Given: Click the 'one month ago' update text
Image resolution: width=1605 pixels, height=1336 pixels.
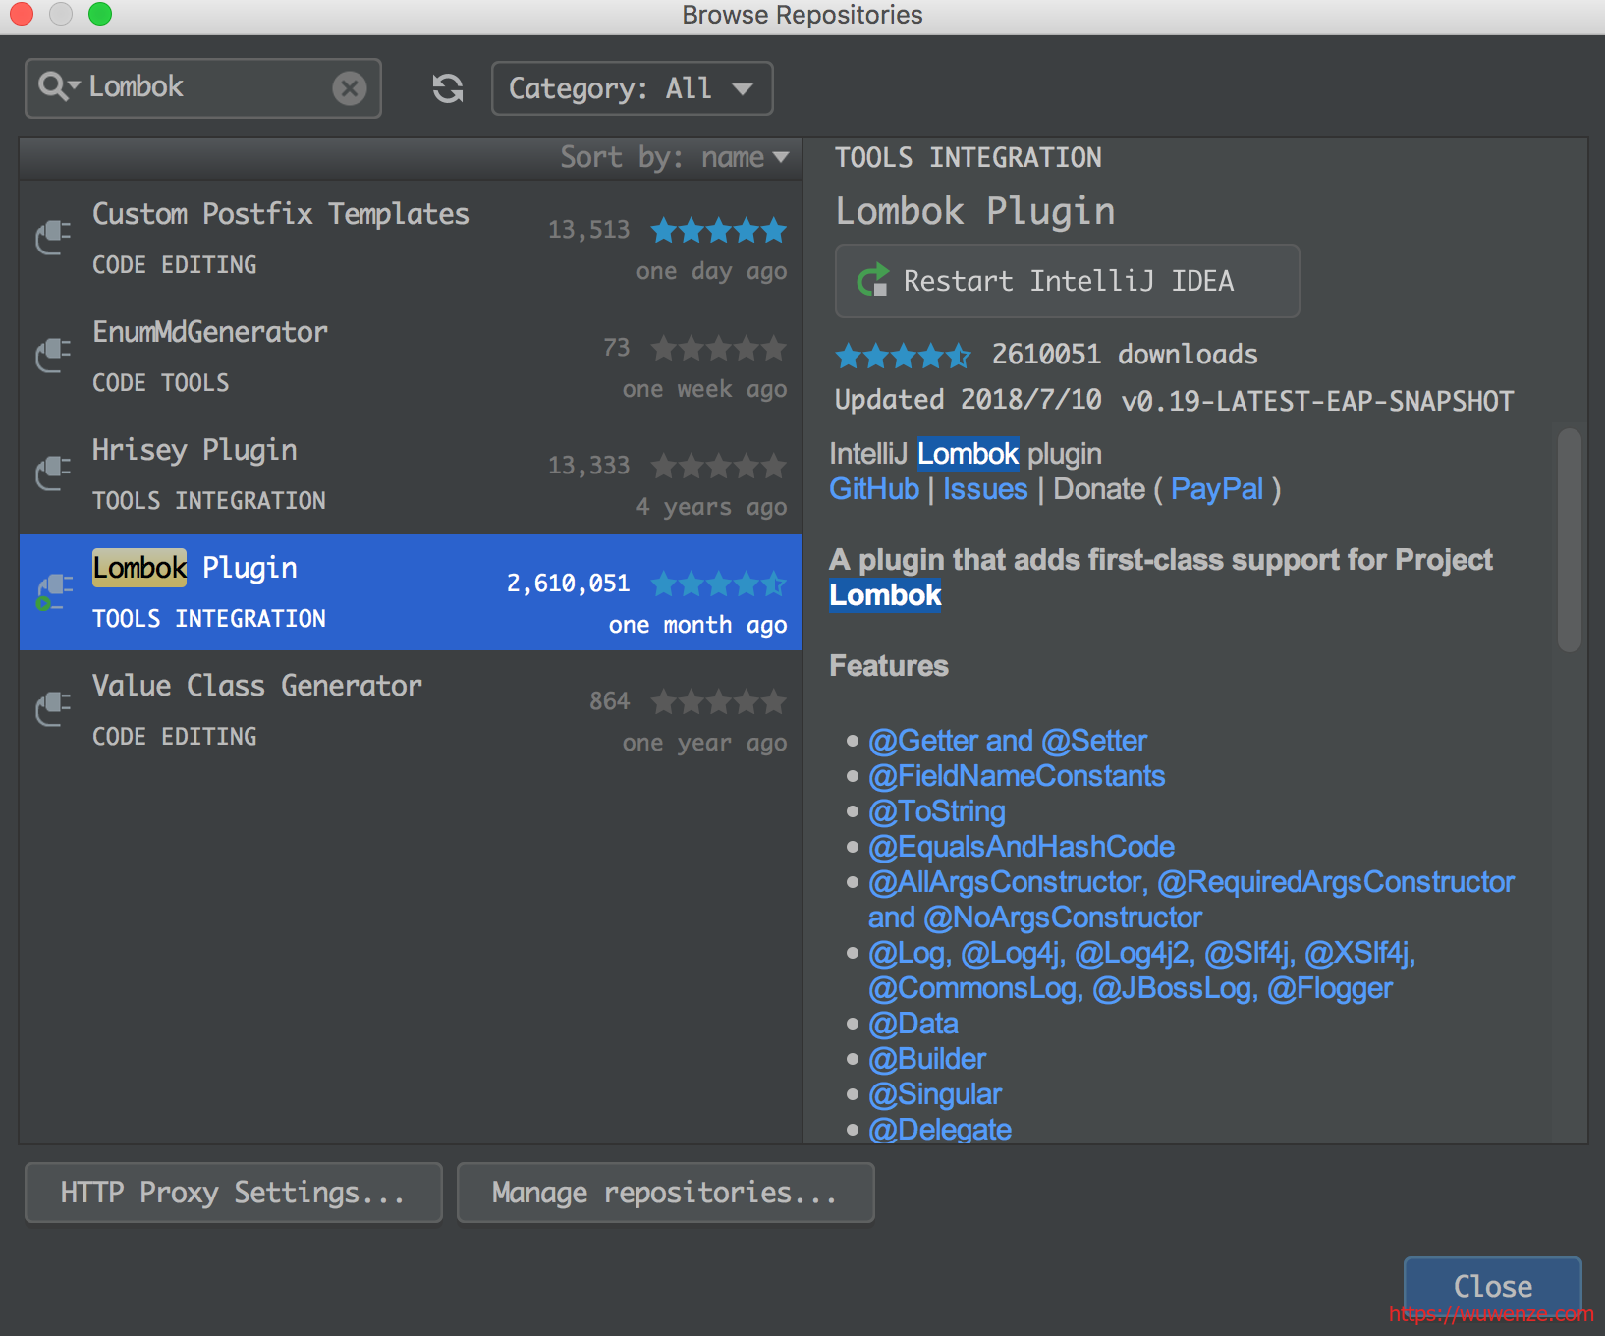Looking at the screenshot, I should pyautogui.click(x=697, y=626).
